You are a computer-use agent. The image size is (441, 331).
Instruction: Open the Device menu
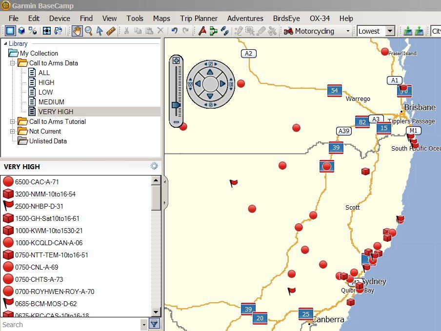pos(60,18)
